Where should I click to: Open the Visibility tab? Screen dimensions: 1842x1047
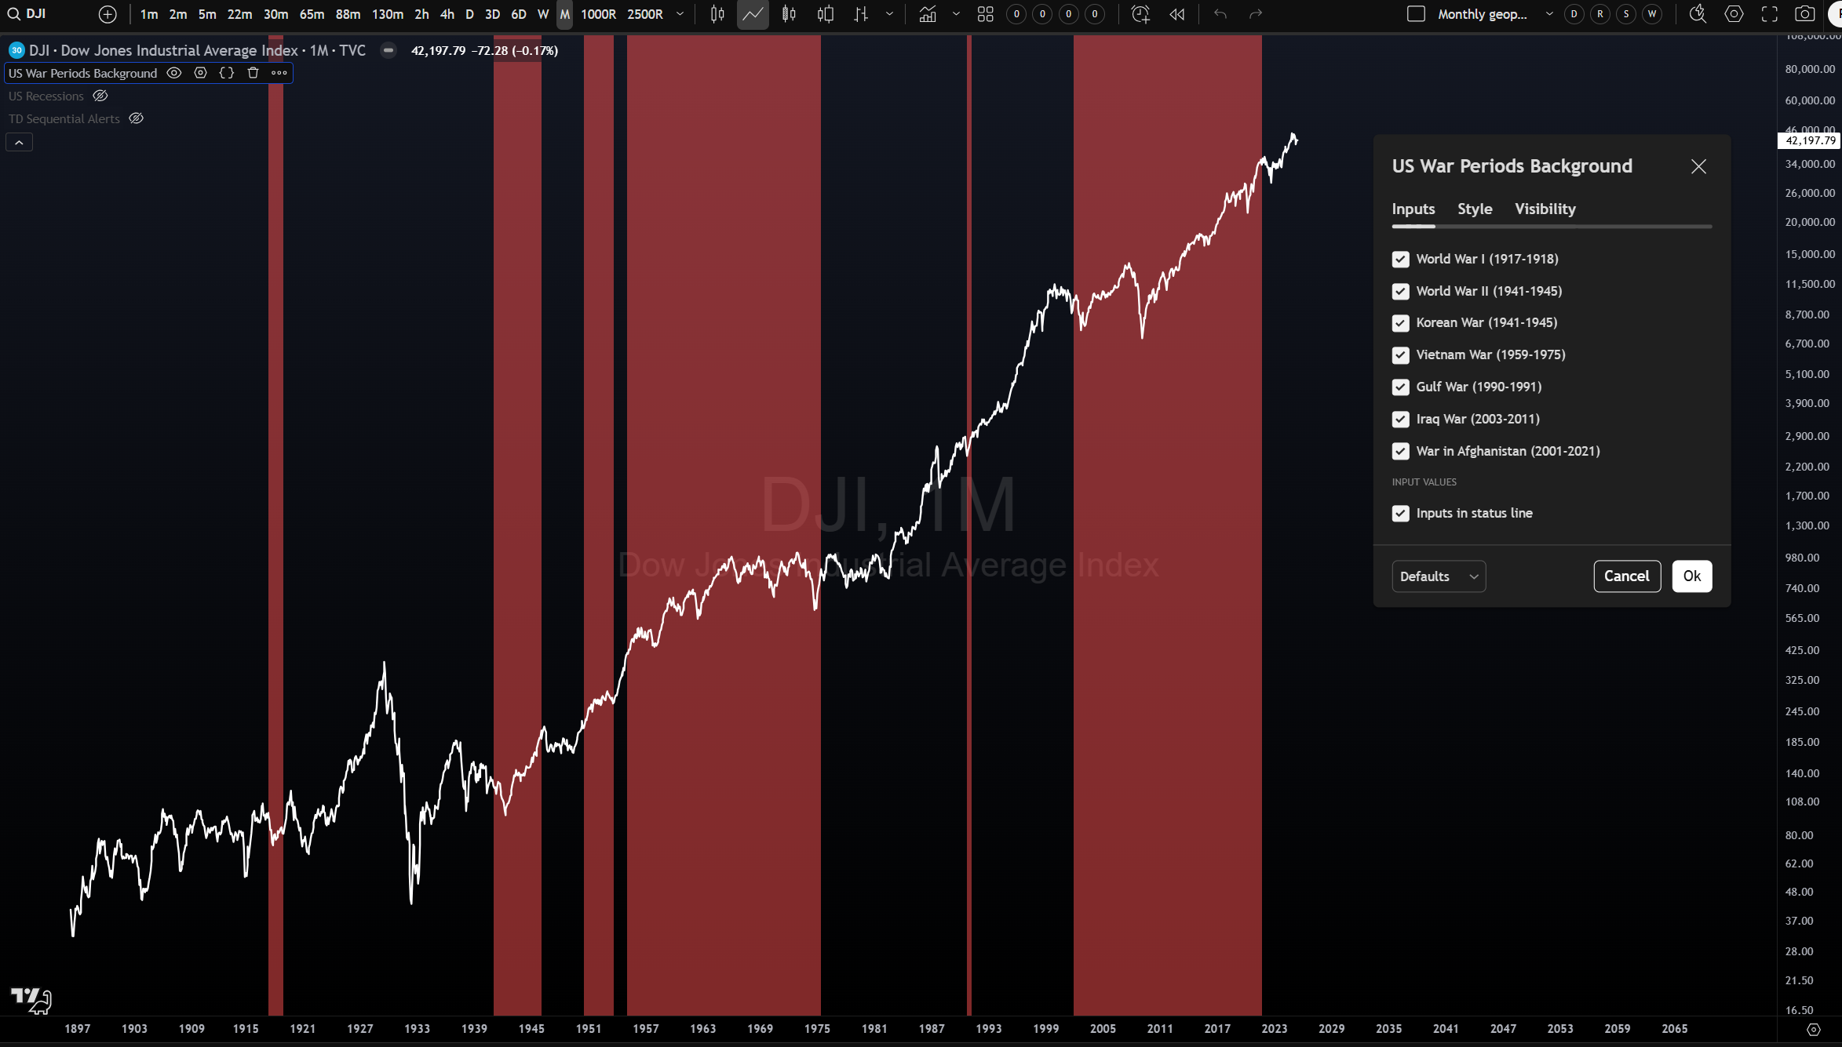[x=1545, y=209]
